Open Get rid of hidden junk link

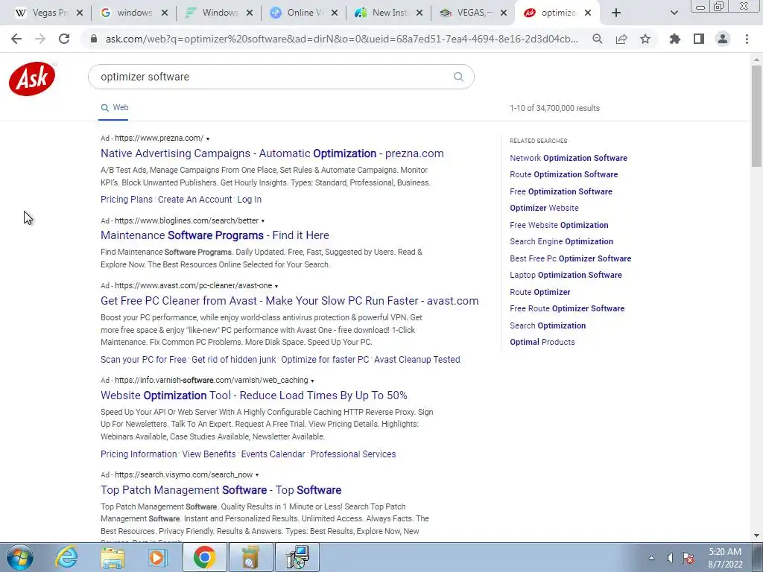pos(233,360)
